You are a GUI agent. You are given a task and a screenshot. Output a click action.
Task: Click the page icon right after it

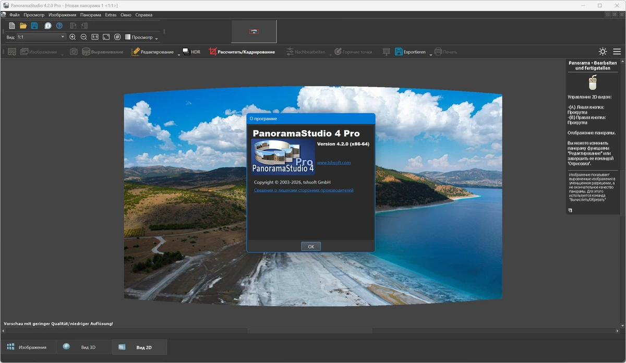[x=84, y=26]
